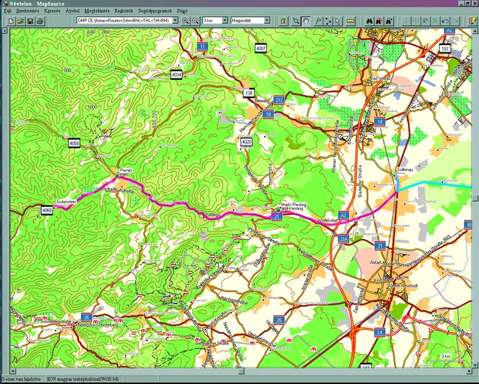Screen dimensions: 479x384
Task: Select the map selection tool icon
Action: pos(284,21)
